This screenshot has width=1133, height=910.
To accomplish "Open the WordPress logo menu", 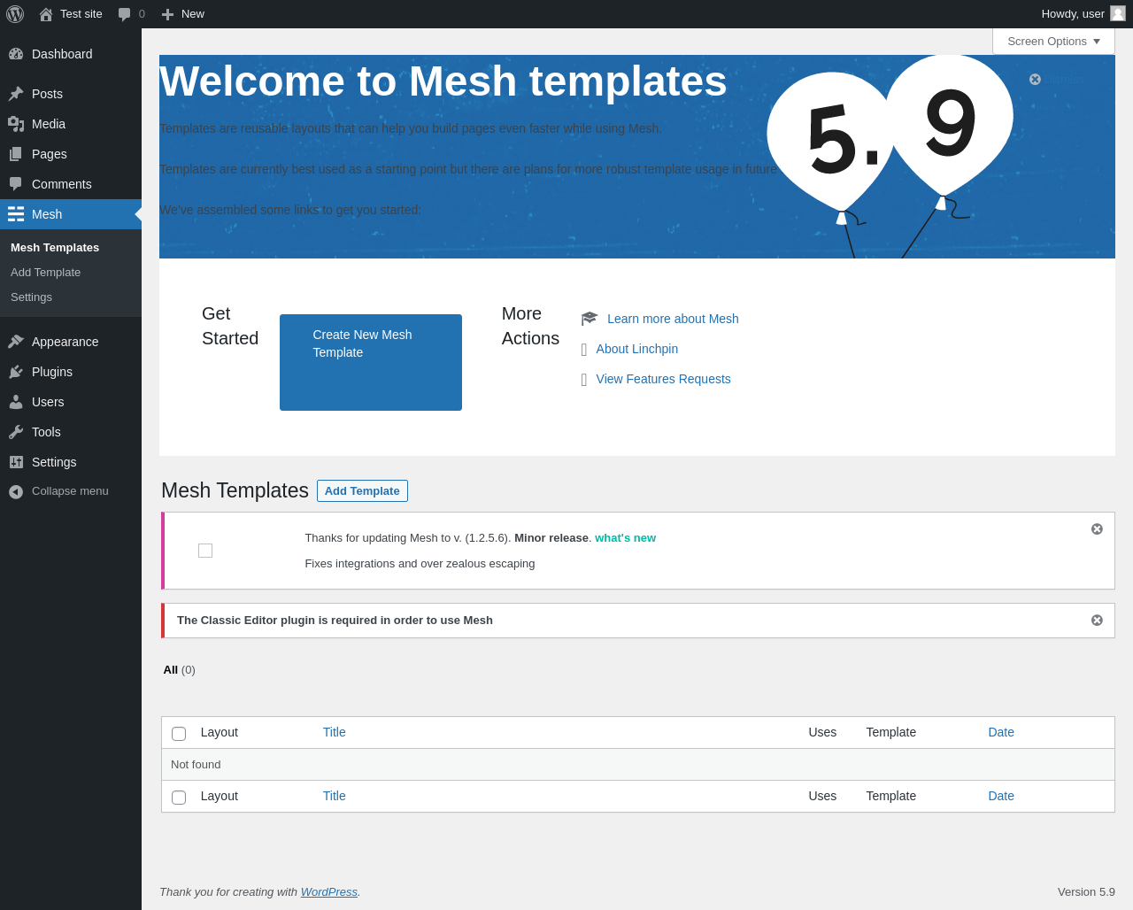I will [x=15, y=14].
